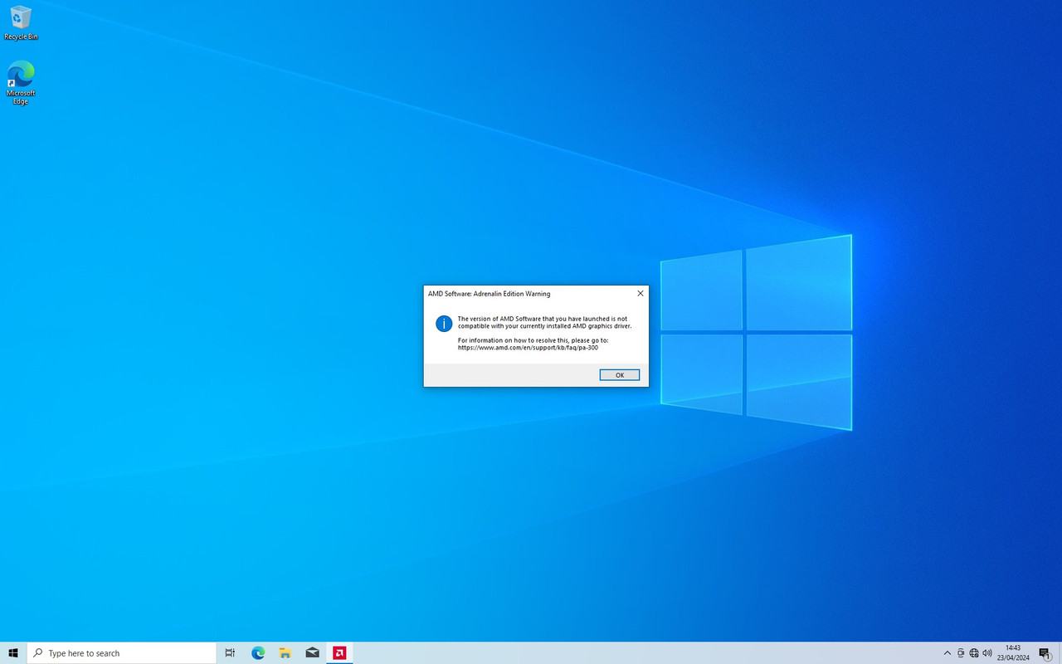Click OK in the AMD warning dialog

coord(620,375)
